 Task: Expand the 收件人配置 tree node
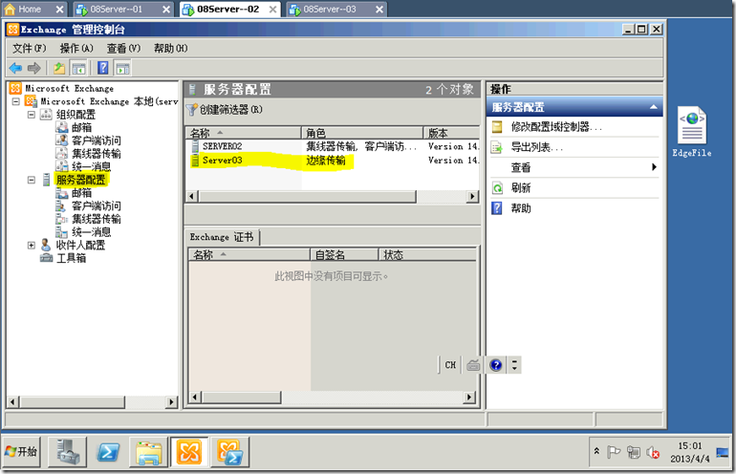32,245
